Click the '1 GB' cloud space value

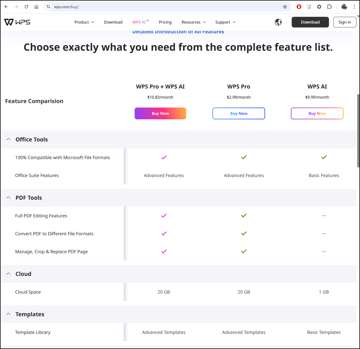coord(324,292)
